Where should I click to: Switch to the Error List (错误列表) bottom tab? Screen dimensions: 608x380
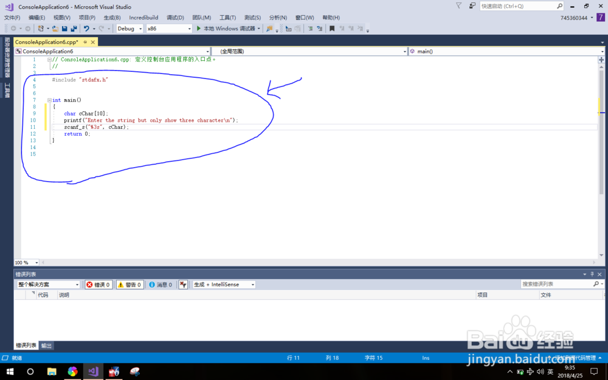(26, 345)
